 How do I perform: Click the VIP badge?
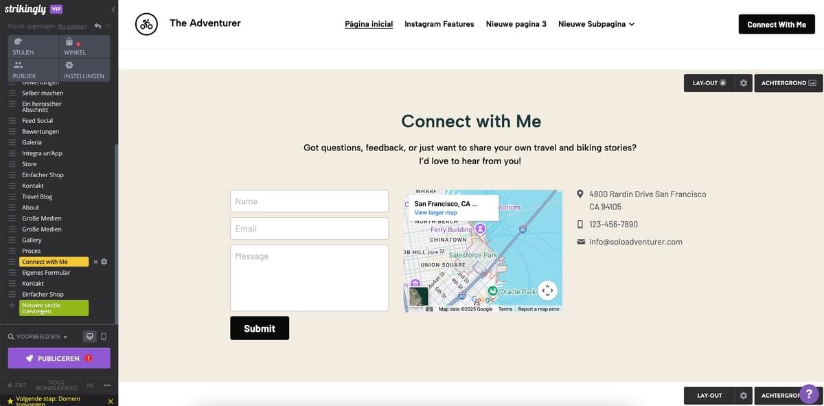pos(56,9)
